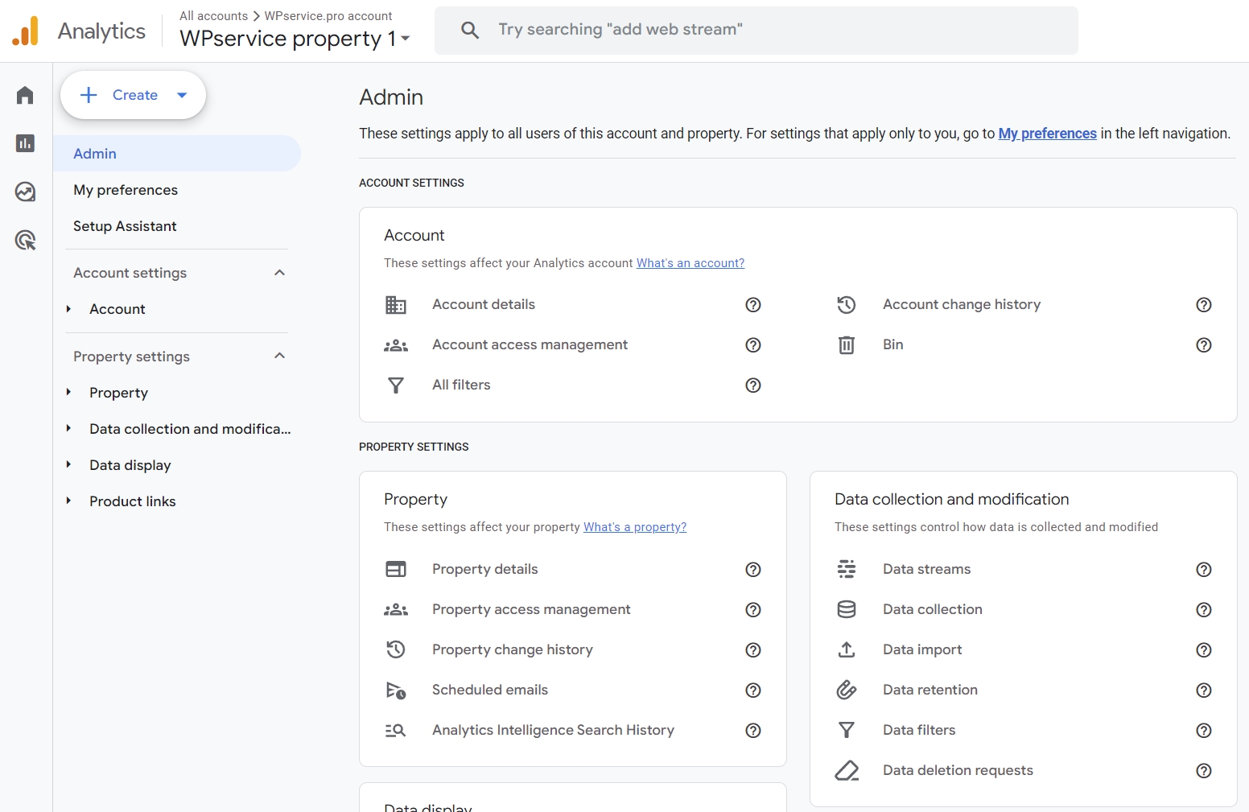This screenshot has height=812, width=1249.
Task: Open help for Account change history
Action: 1204,305
